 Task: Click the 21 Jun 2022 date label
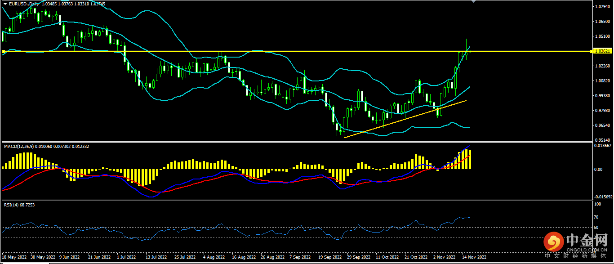point(100,257)
